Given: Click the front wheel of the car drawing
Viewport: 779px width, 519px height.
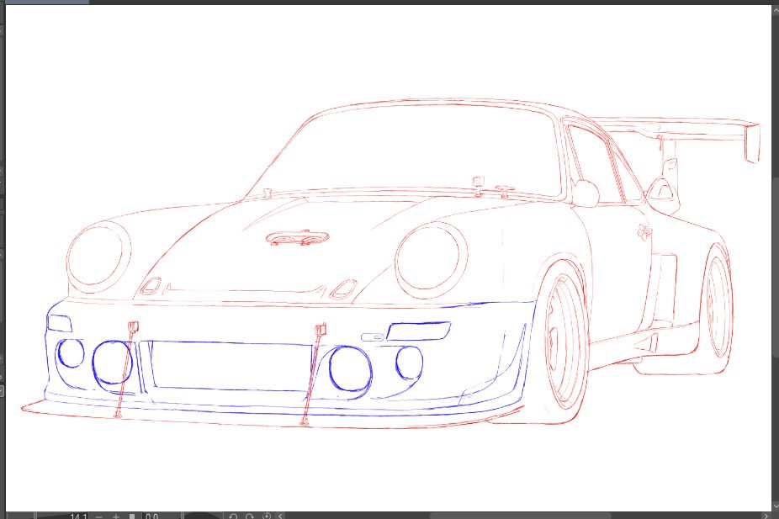Looking at the screenshot, I should click(x=564, y=342).
